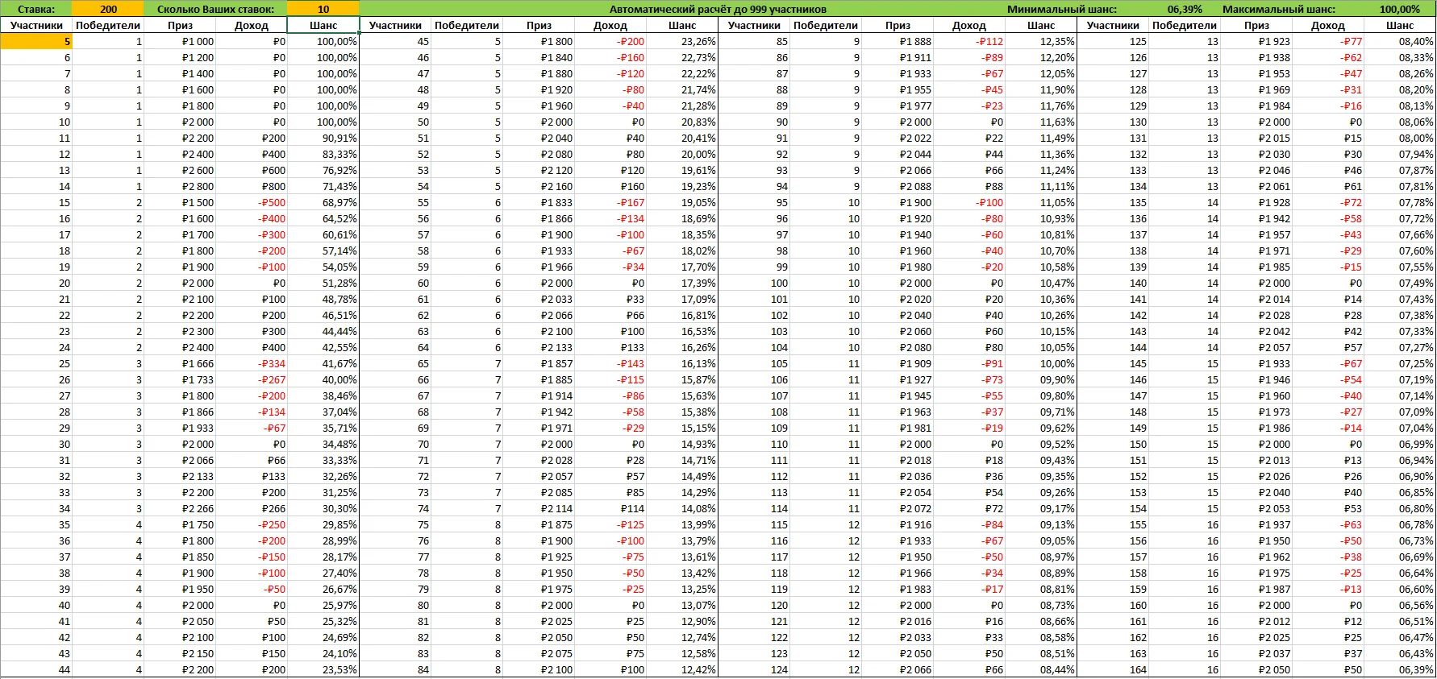
Task: Select the chance cell 90,91%
Action: [323, 138]
